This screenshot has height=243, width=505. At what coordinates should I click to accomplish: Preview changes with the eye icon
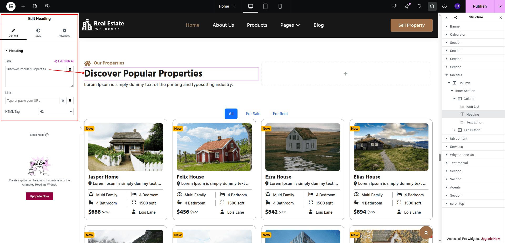445,6
